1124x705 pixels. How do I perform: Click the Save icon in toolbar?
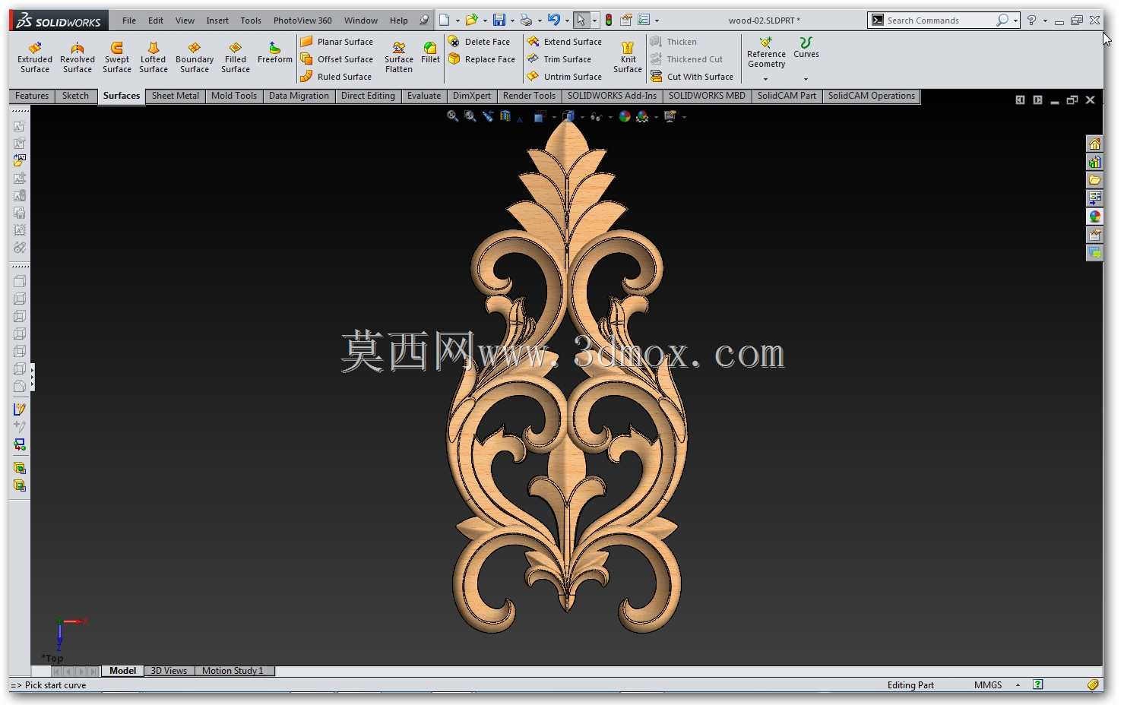click(x=499, y=21)
